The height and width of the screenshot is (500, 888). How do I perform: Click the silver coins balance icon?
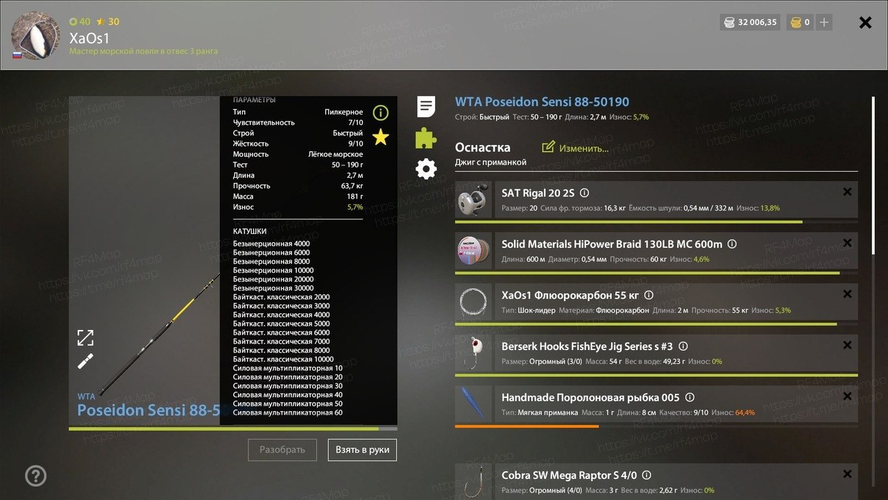click(x=728, y=22)
